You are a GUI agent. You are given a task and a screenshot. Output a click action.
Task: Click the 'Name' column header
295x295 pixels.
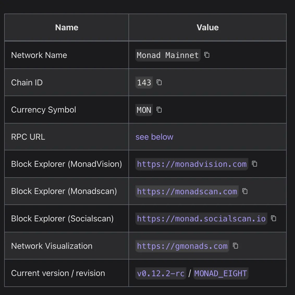click(67, 27)
